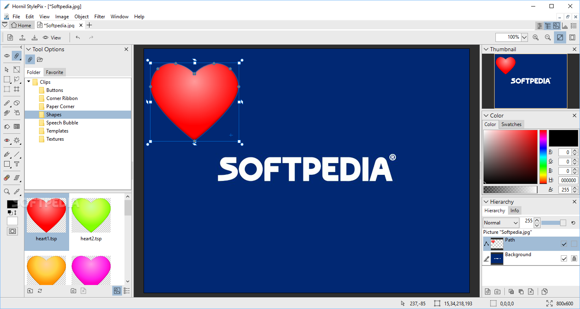Toggle fit-to-window view button
Screen dimensions: 580x309
click(560, 37)
